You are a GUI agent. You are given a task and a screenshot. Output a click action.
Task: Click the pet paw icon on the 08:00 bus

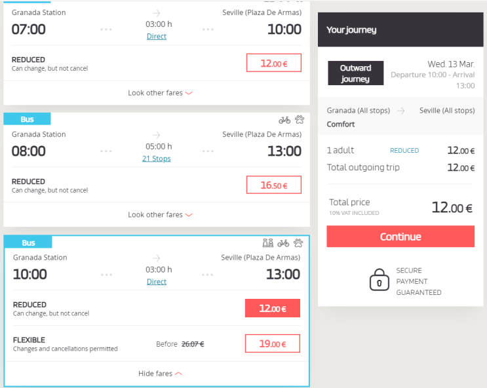pos(300,120)
